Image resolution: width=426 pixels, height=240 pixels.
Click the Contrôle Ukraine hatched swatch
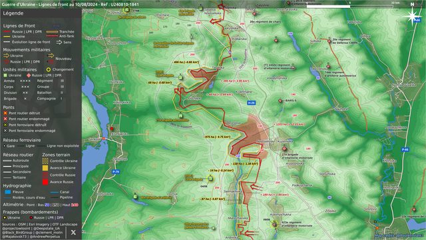point(45,161)
